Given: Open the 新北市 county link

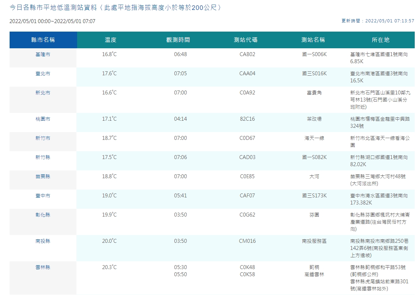Looking at the screenshot, I should pos(43,93).
